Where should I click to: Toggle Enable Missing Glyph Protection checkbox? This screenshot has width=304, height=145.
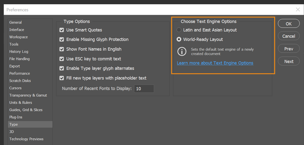tap(62, 40)
